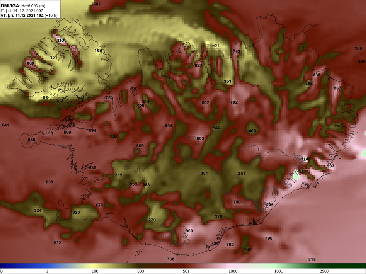
Task: Click the map value 798
Action: [269, 238]
